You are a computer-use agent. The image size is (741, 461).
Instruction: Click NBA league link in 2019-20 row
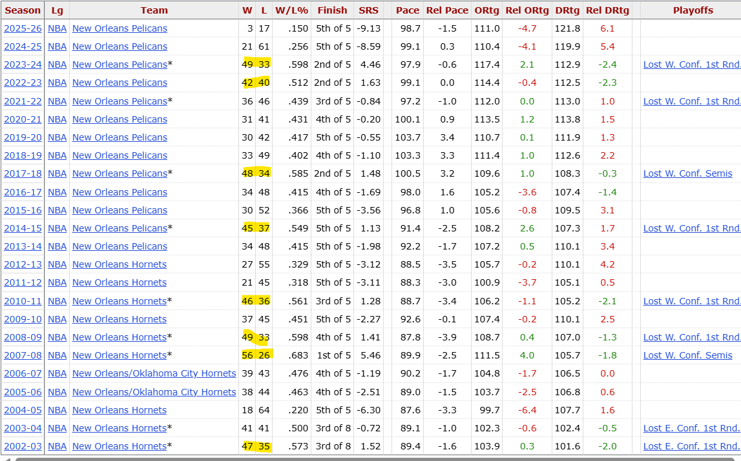pos(57,137)
